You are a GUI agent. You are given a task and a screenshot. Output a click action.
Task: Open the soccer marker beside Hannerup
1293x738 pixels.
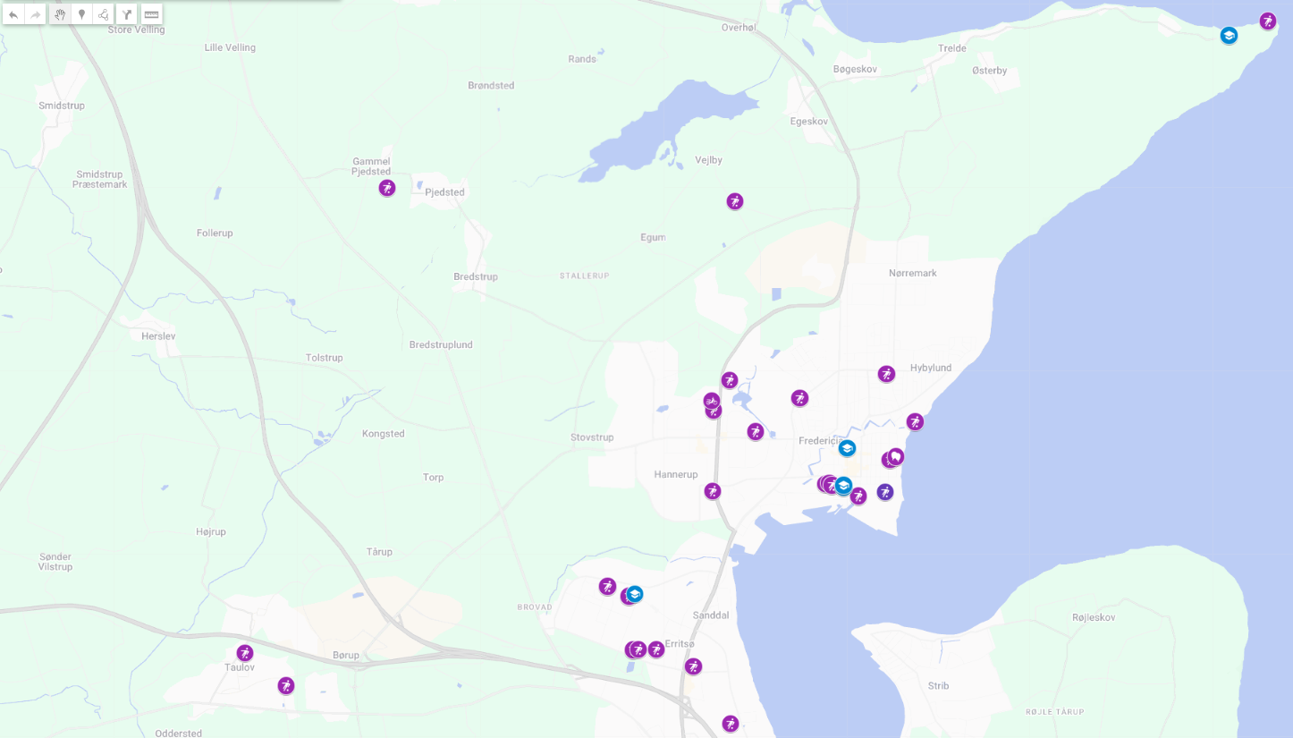click(713, 491)
